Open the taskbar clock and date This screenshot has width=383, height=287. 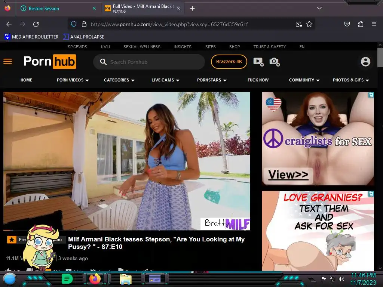pyautogui.click(x=364, y=279)
